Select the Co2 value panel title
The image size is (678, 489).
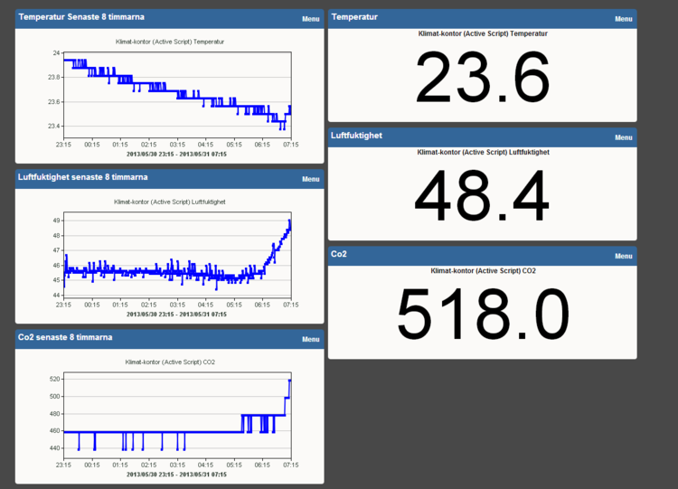click(340, 254)
